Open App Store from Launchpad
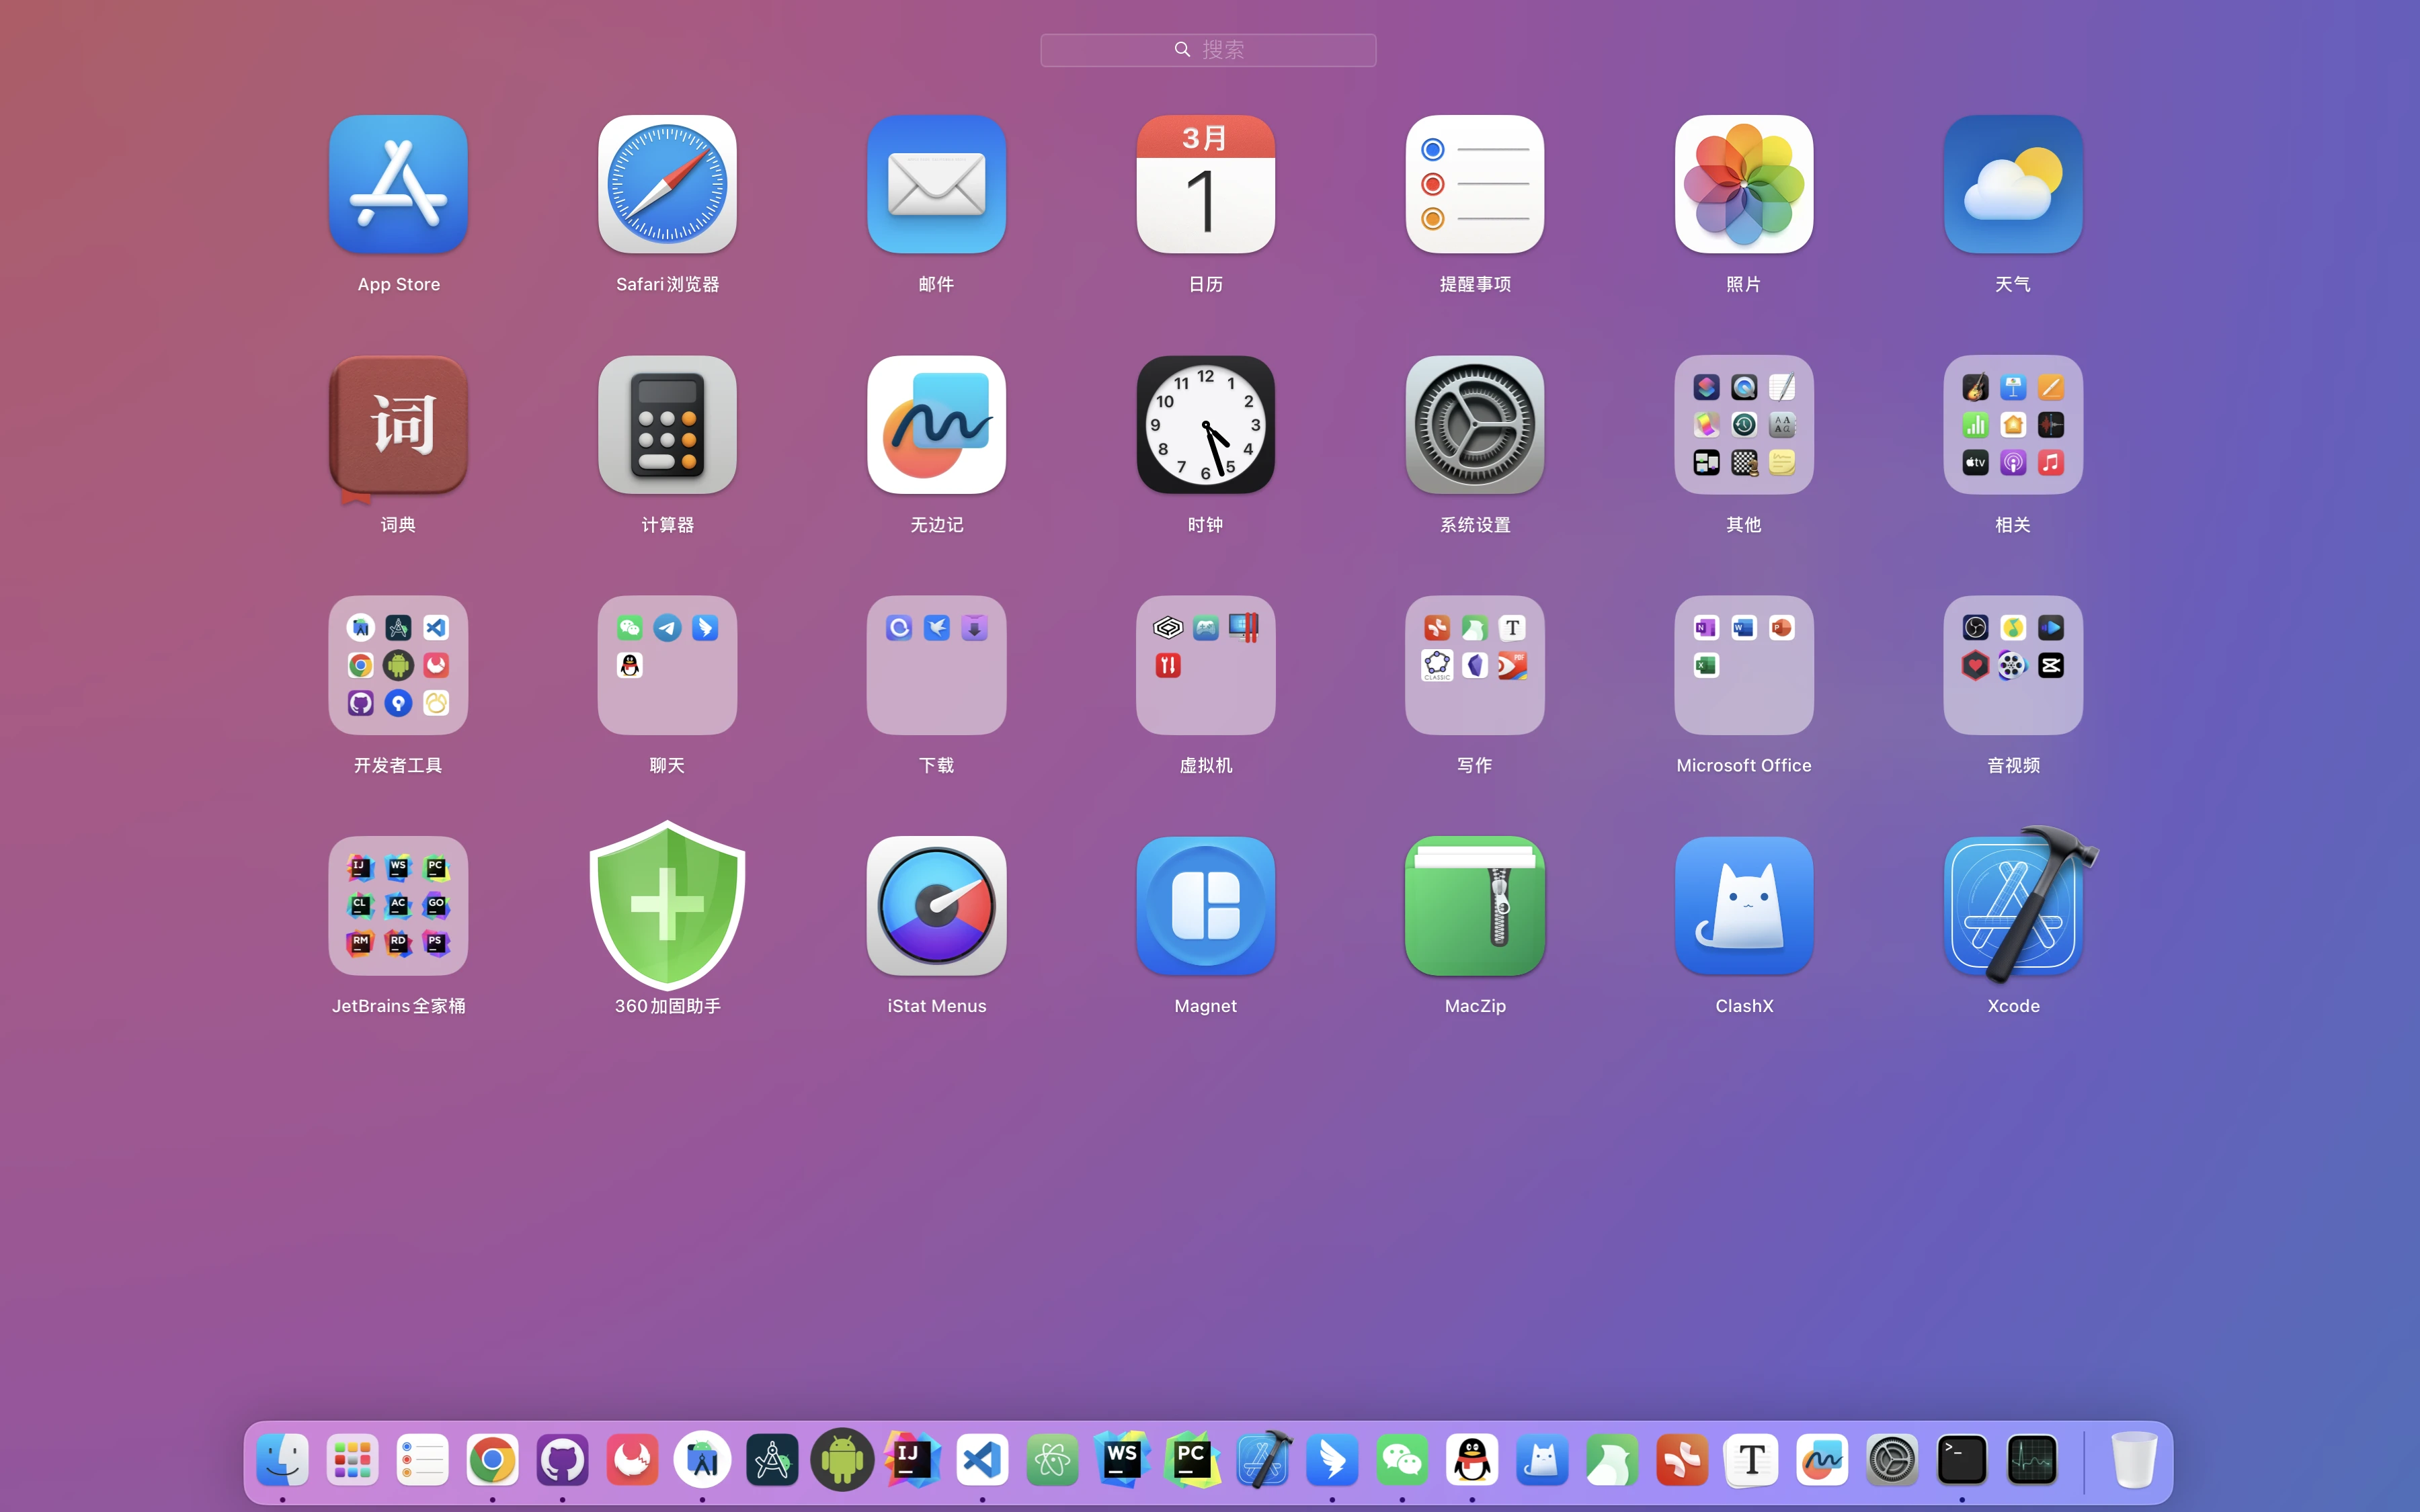Image resolution: width=2420 pixels, height=1512 pixels. tap(398, 184)
